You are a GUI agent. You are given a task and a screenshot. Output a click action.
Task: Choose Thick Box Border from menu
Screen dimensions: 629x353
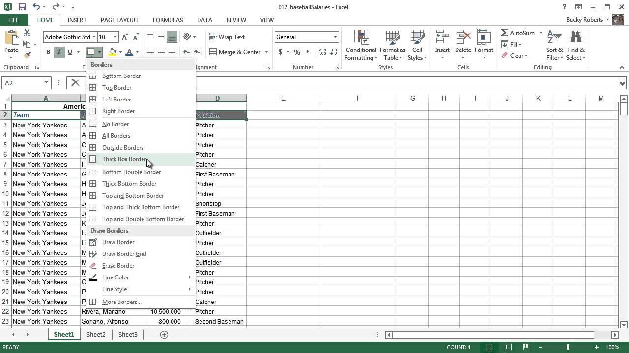tap(141, 159)
